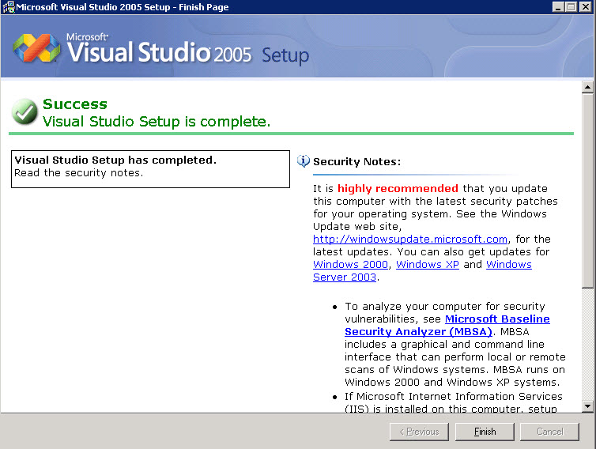This screenshot has width=596, height=449.
Task: Open the Windows 2000 updates link
Action: [x=350, y=264]
